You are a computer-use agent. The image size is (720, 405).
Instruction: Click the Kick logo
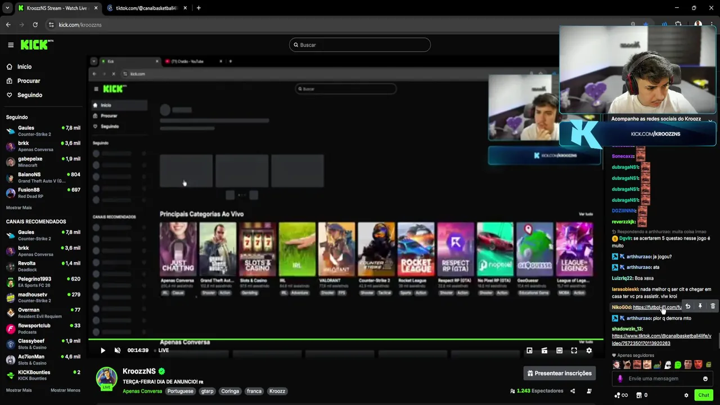tap(37, 44)
